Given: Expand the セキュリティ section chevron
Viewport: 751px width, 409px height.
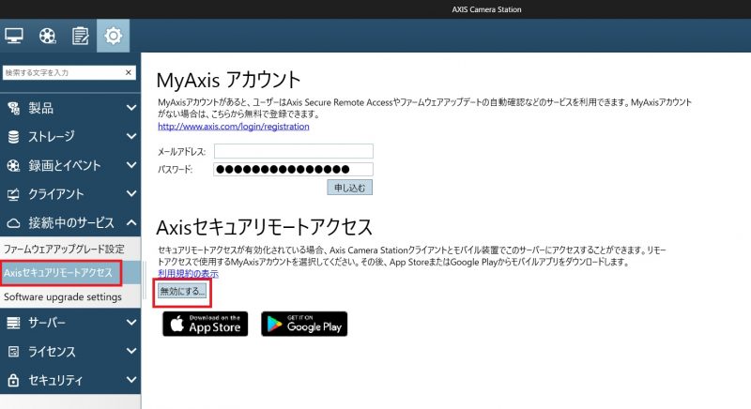Looking at the screenshot, I should tap(131, 380).
